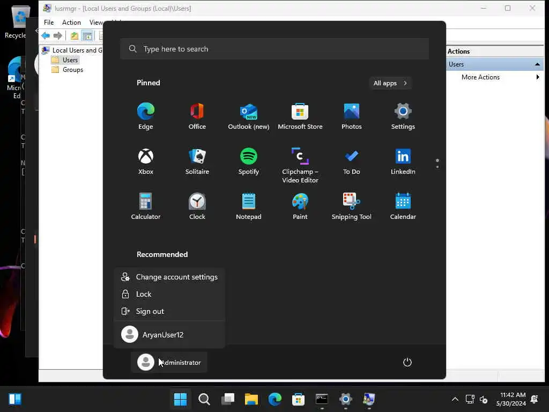The image size is (549, 412).
Task: Choose Lock from the account menu
Action: [169, 294]
